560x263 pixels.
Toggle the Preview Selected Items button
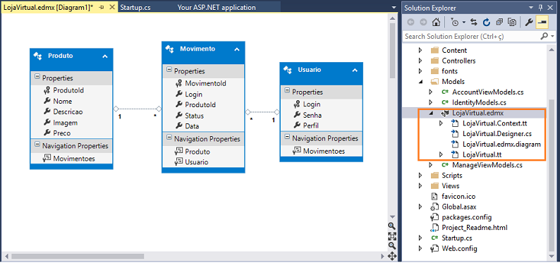[542, 23]
